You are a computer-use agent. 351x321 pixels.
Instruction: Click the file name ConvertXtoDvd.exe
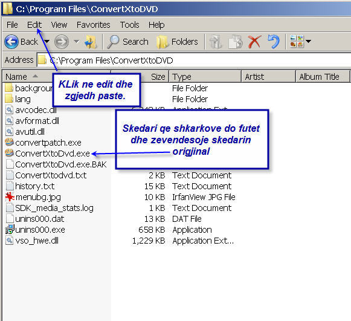[53, 154]
